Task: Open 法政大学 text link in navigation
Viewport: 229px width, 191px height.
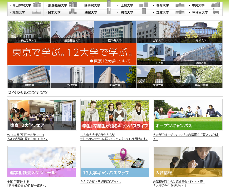Action: click(x=91, y=13)
